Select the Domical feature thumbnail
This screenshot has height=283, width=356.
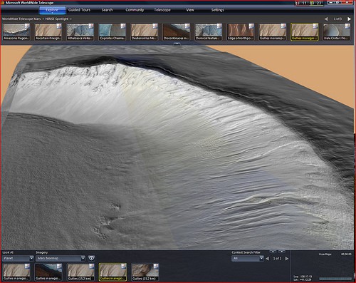(x=209, y=32)
